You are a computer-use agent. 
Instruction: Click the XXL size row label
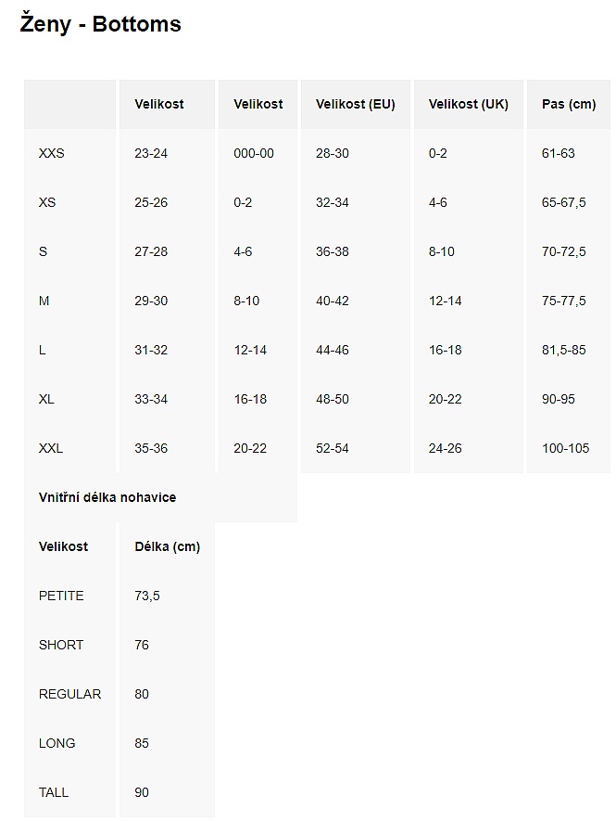(x=51, y=448)
